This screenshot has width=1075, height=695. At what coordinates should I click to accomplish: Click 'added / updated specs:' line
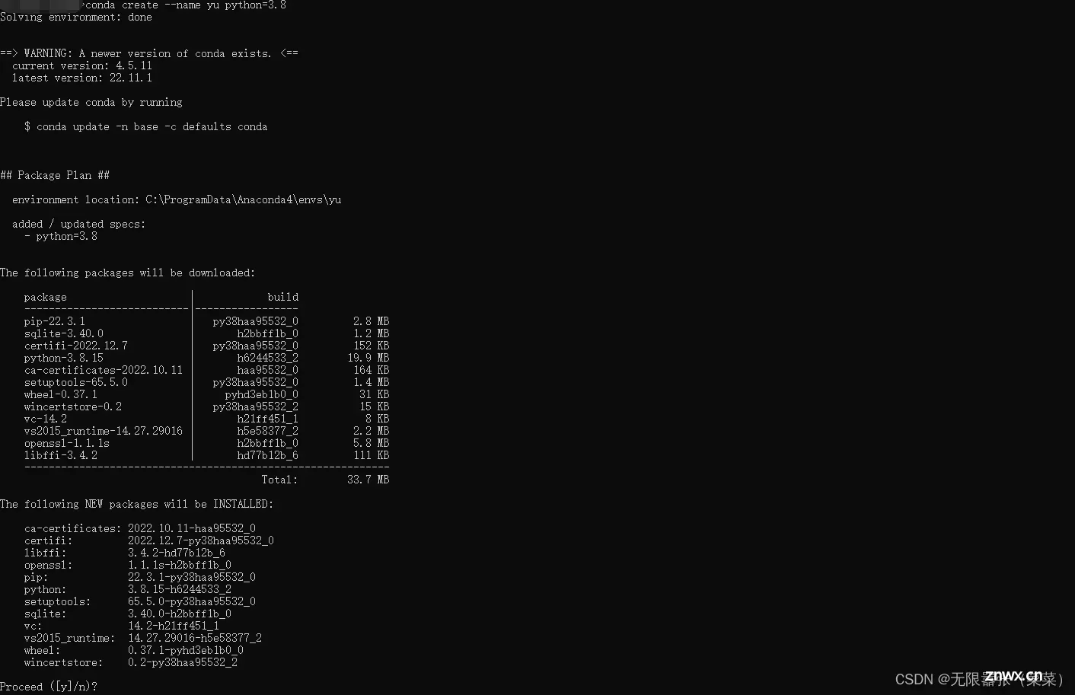tap(79, 224)
